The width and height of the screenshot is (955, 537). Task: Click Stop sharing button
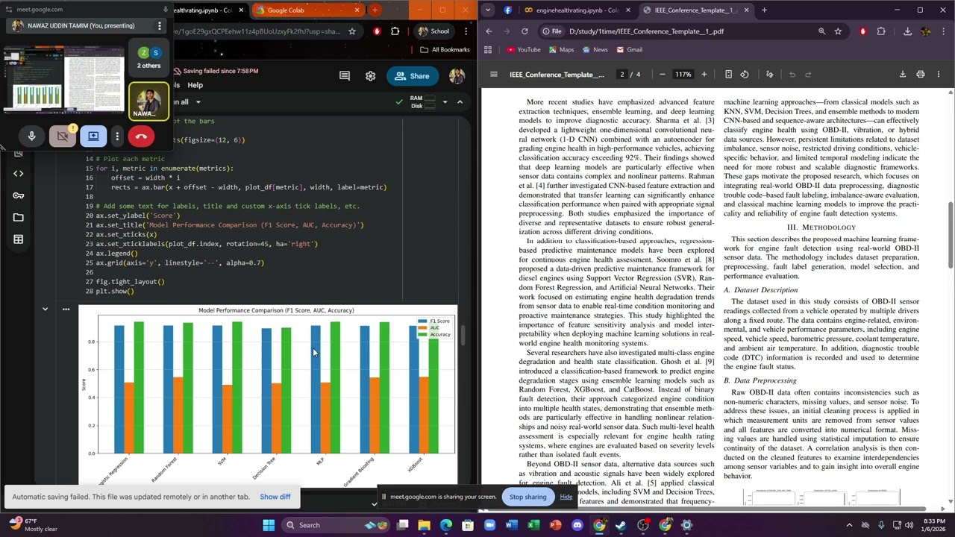click(527, 497)
